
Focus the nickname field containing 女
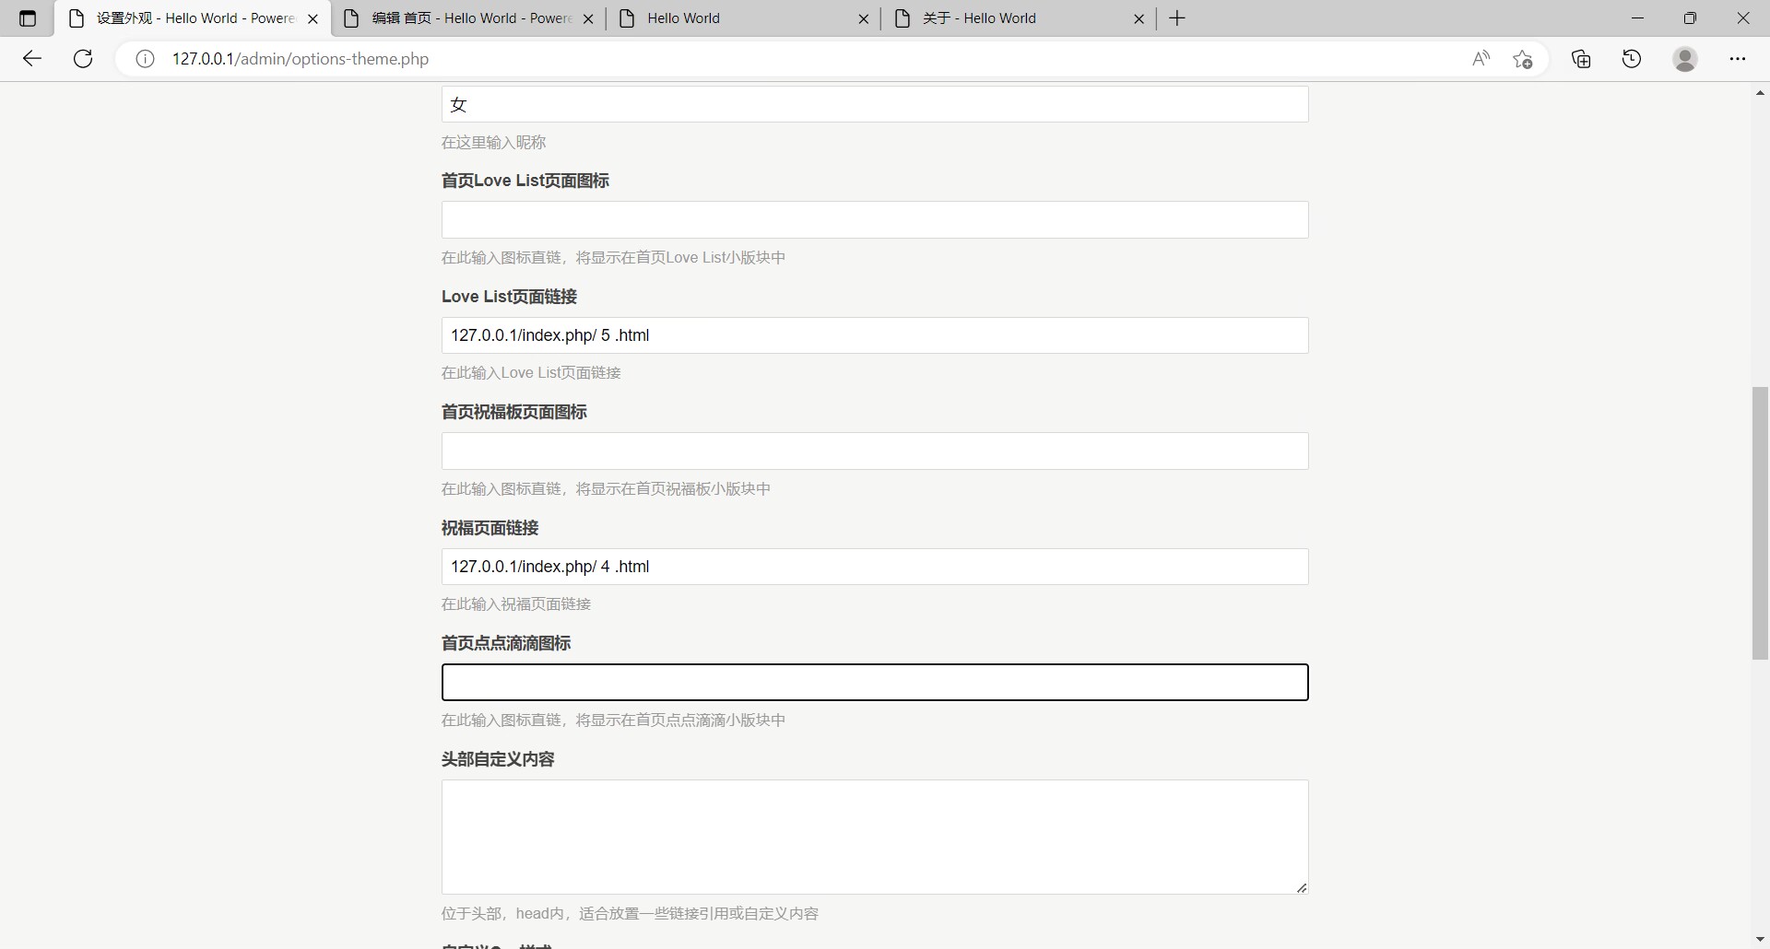875,104
